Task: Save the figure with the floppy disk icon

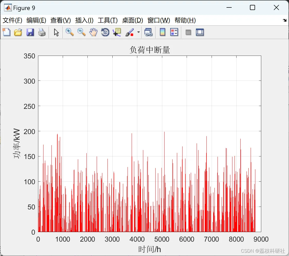Action: [x=30, y=32]
